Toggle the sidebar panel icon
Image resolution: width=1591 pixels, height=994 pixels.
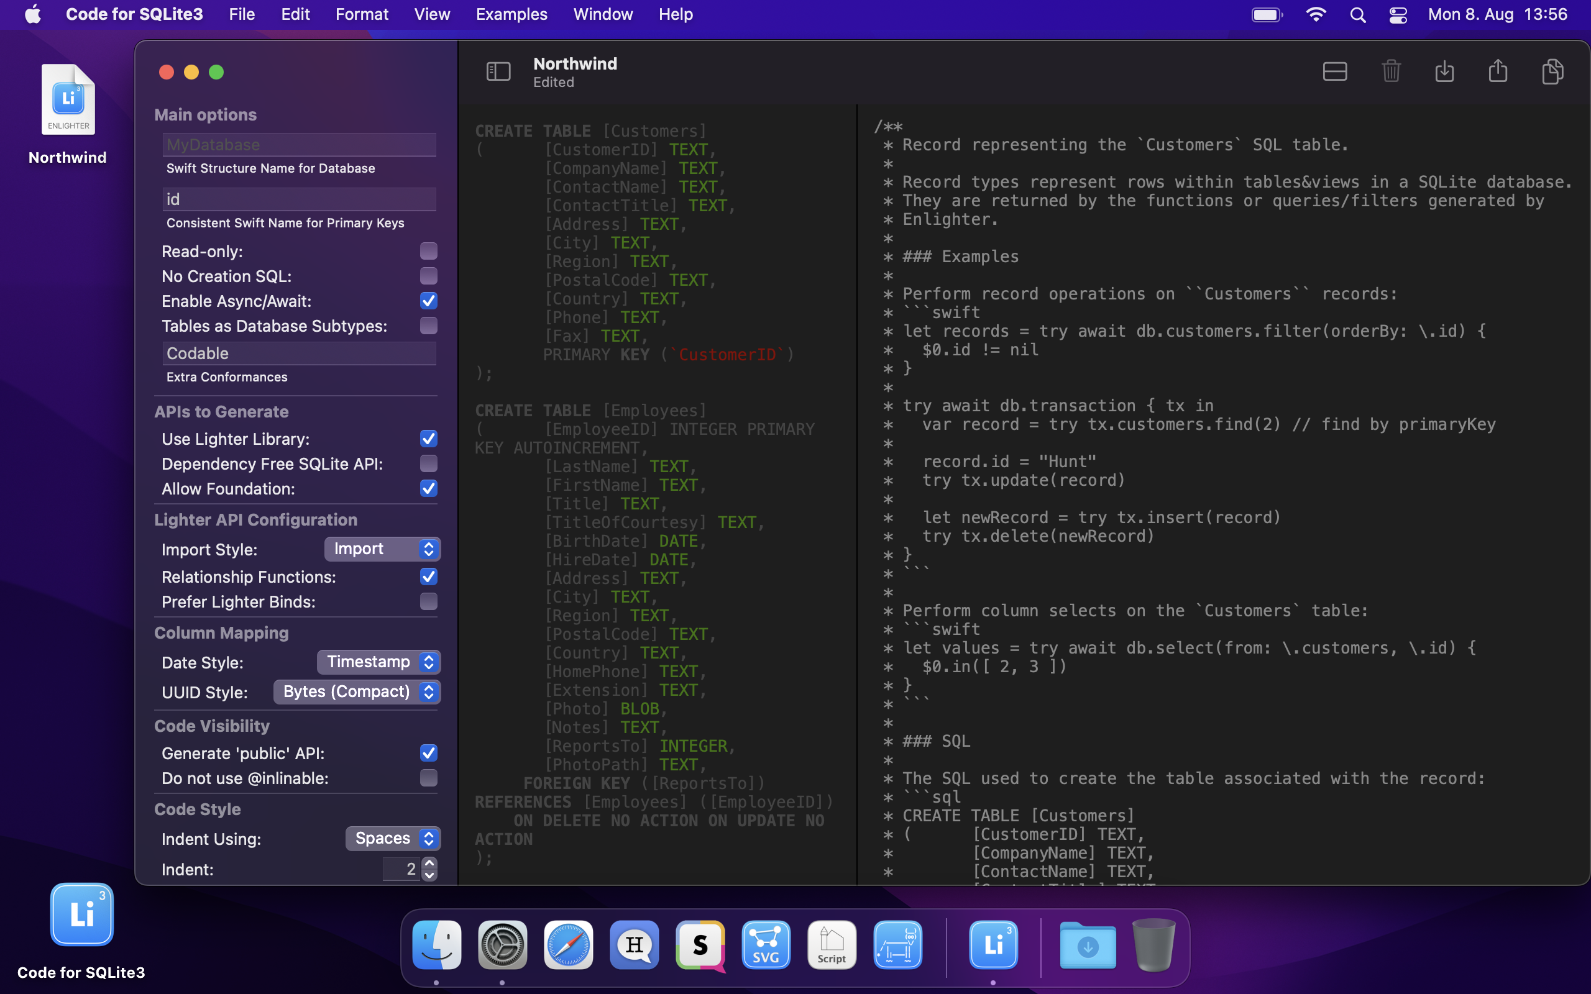(498, 71)
